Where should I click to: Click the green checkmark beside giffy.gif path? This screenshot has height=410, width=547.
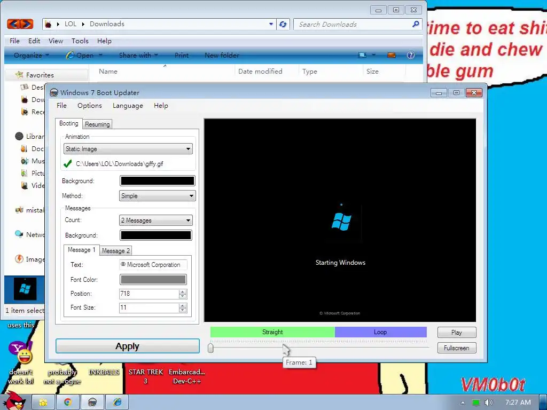[68, 163]
